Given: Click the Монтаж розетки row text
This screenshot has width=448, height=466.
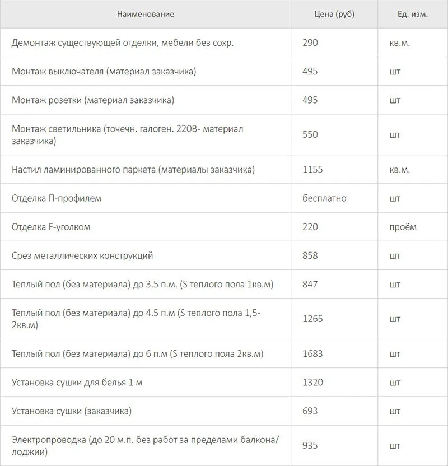Looking at the screenshot, I should (93, 100).
